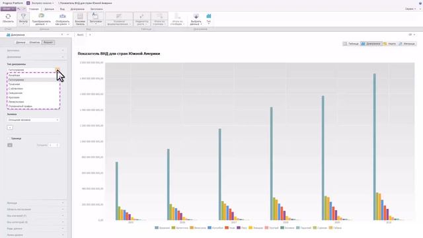Viewport: 423px width, 238px height.
Task: Choose Смешанная chart type from list
Action: tap(33, 93)
